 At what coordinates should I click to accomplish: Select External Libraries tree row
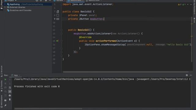click(x=17, y=7)
